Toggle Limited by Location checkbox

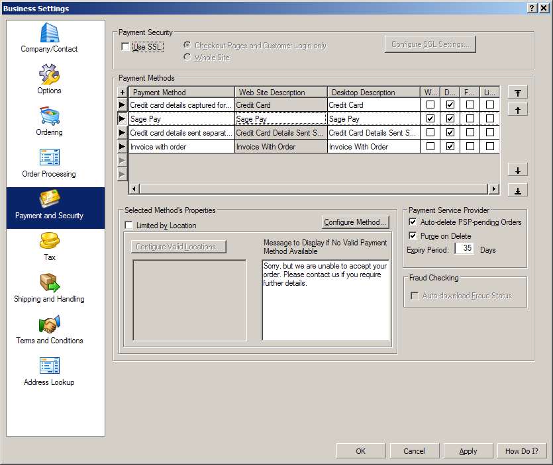(x=129, y=226)
